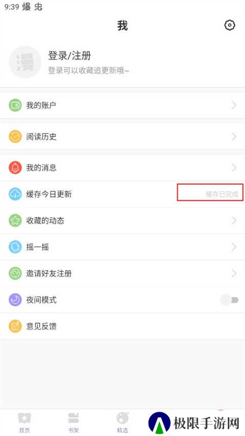Open 邀请好友注册 via its right chevron

[234, 273]
